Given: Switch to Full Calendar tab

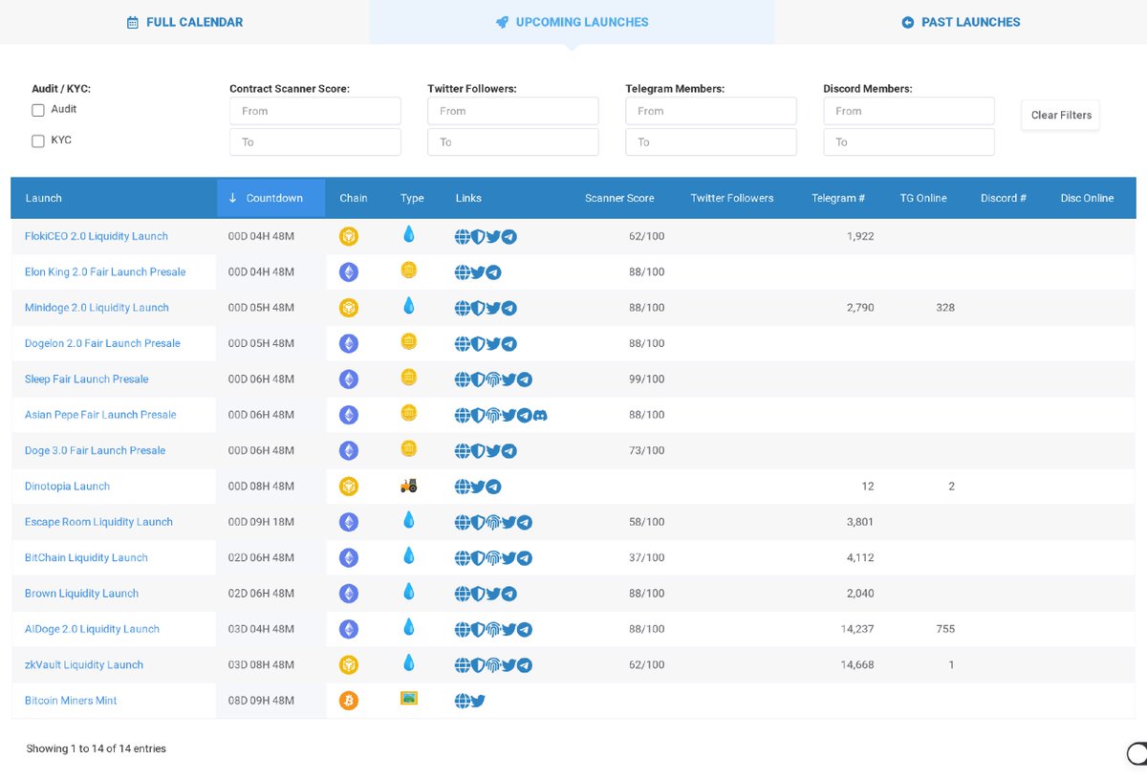Looking at the screenshot, I should point(184,22).
